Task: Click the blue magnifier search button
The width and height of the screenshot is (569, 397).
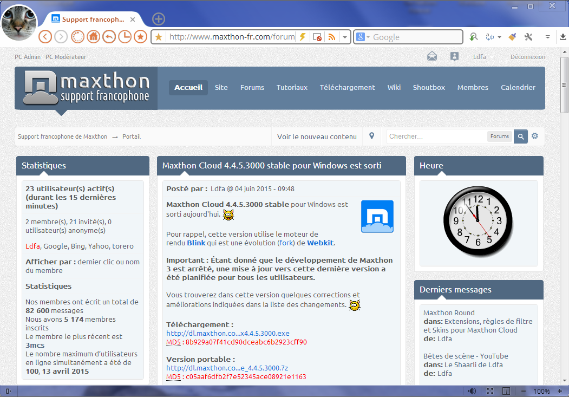Action: tap(521, 136)
